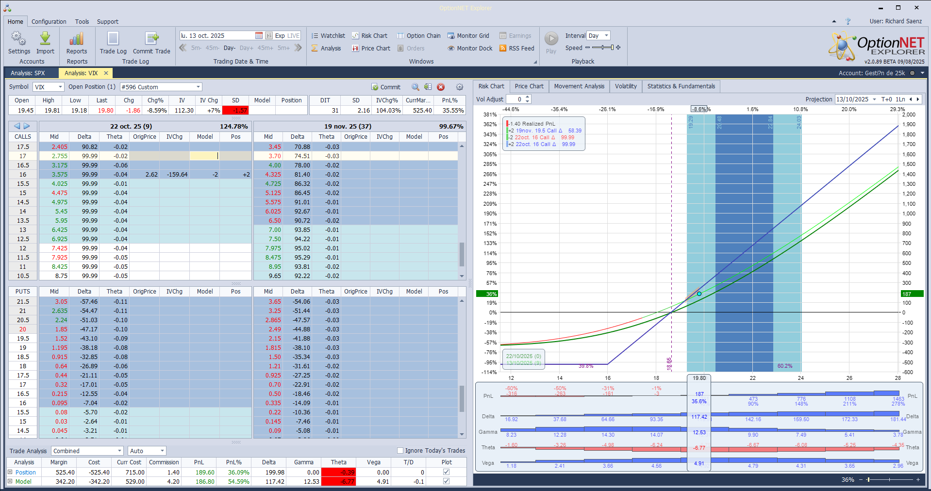Toggle the 1Ln projection line setting
Viewport: 931px width, 491px height.
coord(900,99)
